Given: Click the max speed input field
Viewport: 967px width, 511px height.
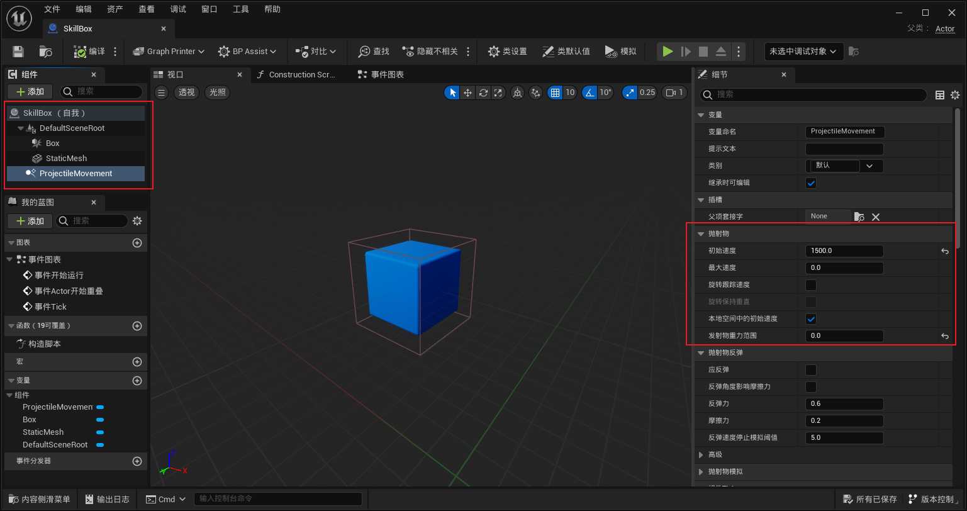Looking at the screenshot, I should [844, 268].
